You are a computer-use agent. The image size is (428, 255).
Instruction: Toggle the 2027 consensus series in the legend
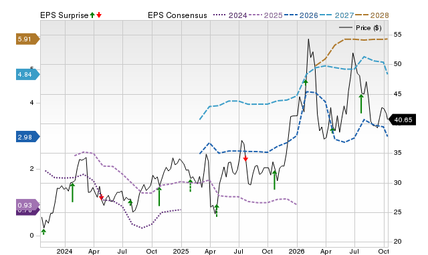coord(336,15)
